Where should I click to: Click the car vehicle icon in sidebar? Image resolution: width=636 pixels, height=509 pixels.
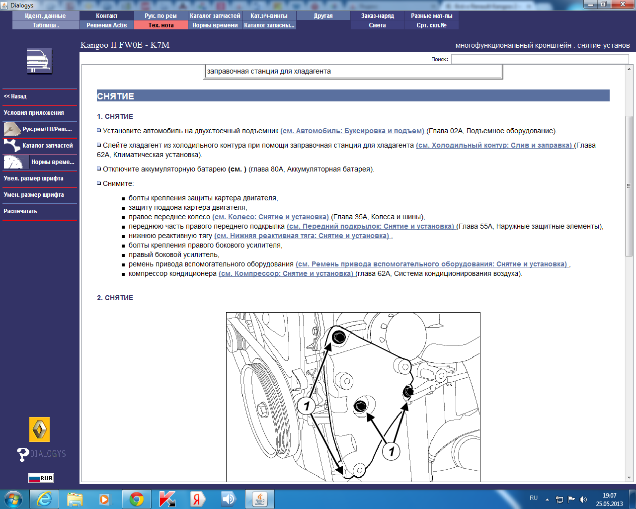point(39,62)
